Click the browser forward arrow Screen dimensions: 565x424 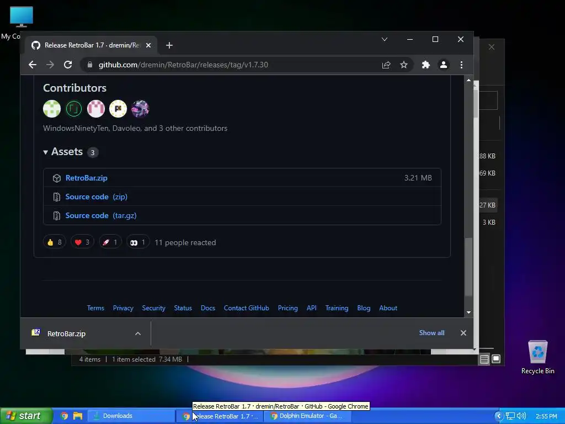coord(50,65)
